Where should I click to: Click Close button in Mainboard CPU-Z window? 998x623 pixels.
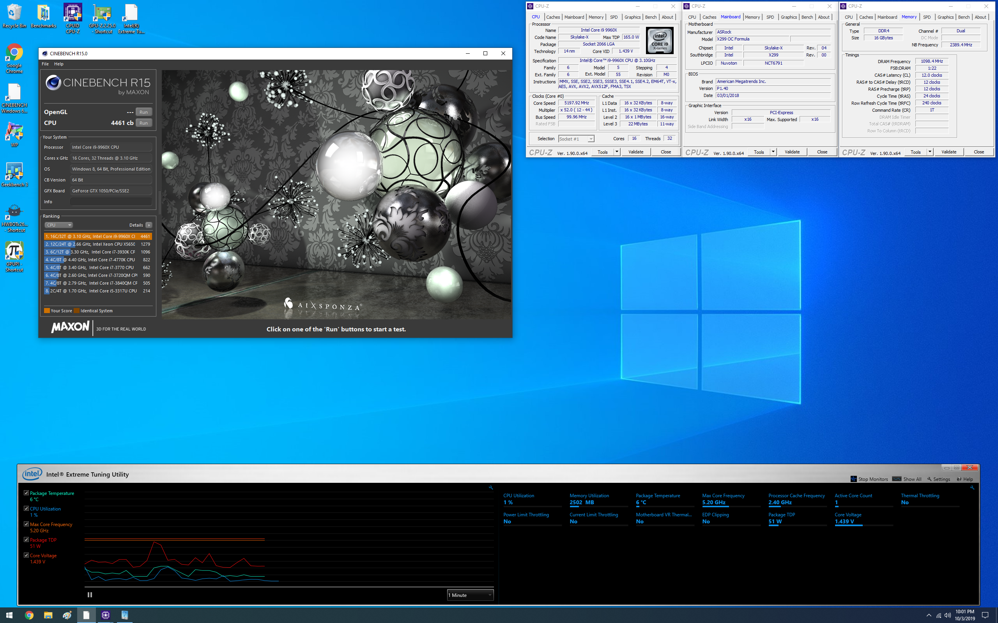822,152
